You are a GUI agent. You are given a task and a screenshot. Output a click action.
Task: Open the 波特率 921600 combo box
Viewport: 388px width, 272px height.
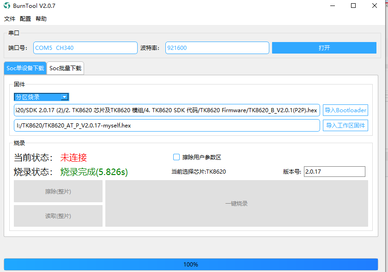pyautogui.click(x=217, y=48)
